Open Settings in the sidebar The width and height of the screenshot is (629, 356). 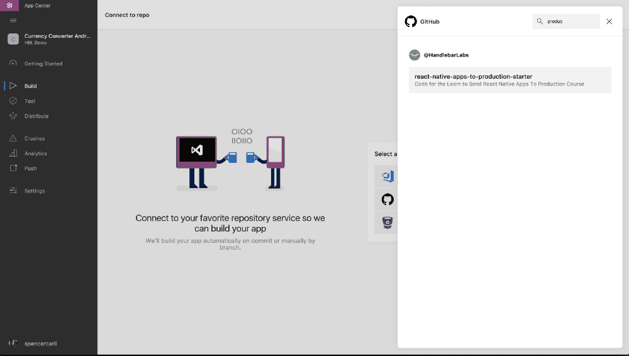click(x=35, y=191)
